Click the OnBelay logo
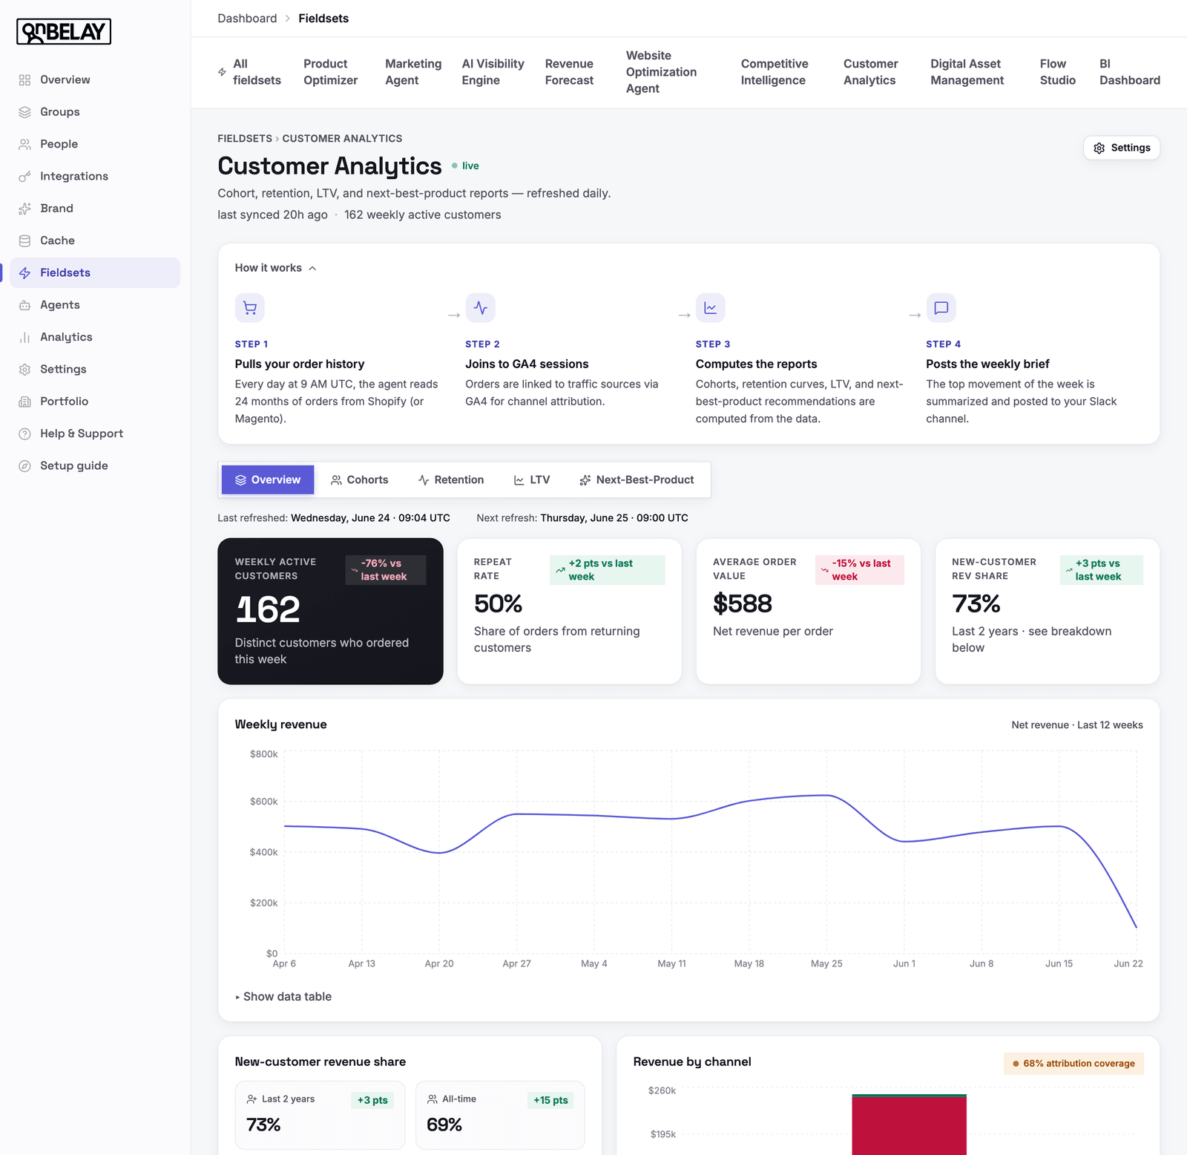1187x1155 pixels. coord(64,32)
